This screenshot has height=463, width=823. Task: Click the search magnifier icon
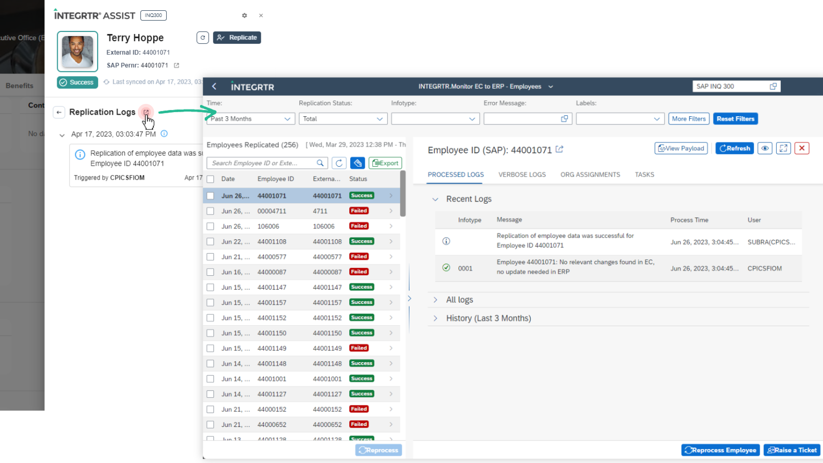(320, 163)
